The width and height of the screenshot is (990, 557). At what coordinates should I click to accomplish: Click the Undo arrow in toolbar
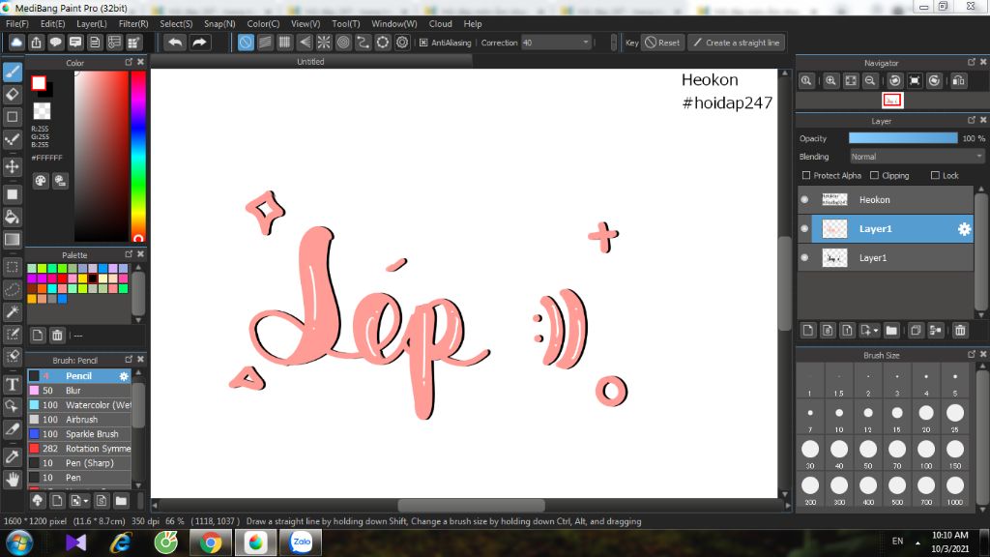(175, 43)
